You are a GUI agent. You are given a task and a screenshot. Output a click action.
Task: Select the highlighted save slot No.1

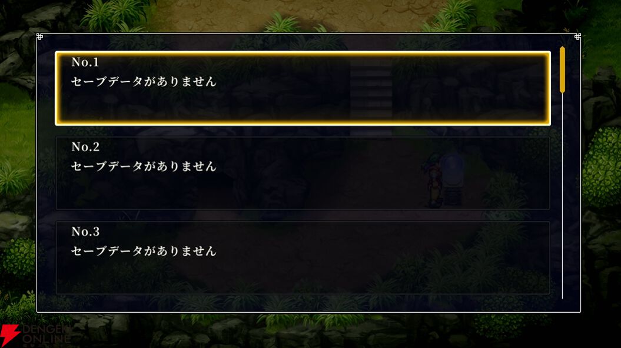[303, 88]
